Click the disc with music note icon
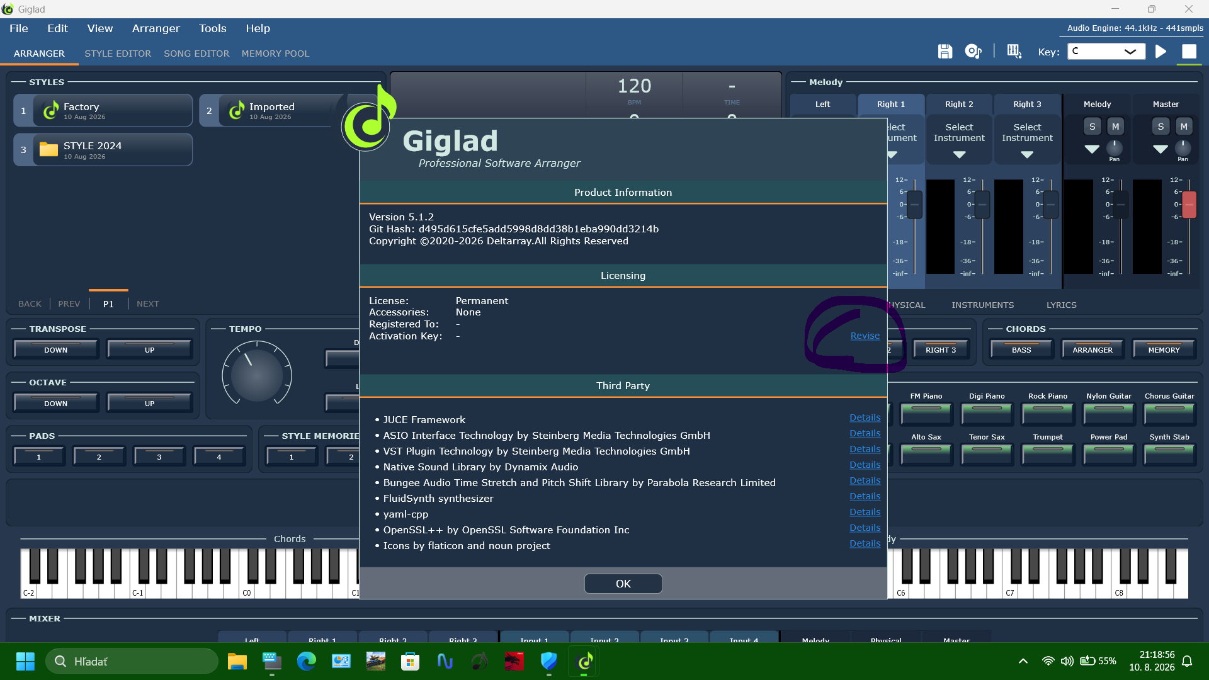Image resolution: width=1209 pixels, height=680 pixels. 973,52
